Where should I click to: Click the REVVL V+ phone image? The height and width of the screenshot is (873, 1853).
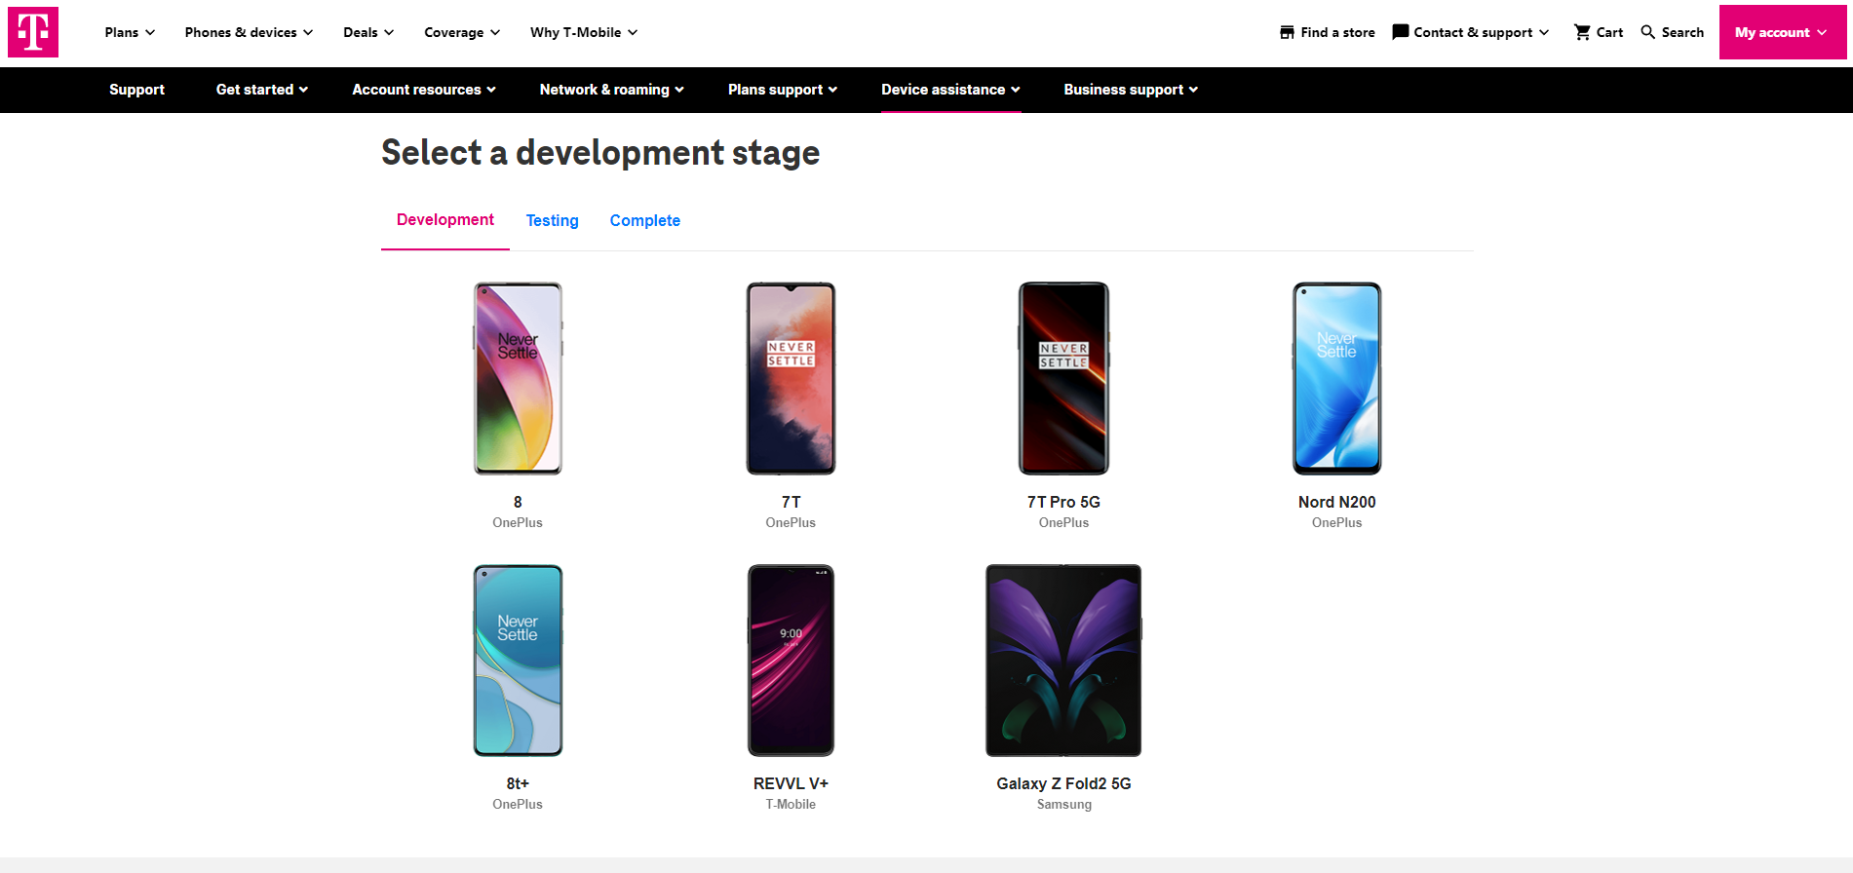791,661
